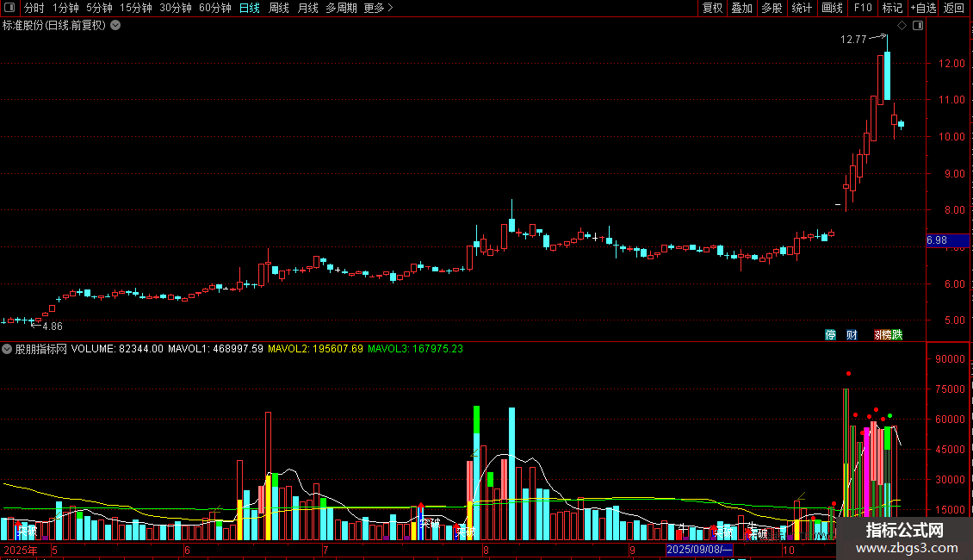Open the 复权 adjustment menu
The image size is (973, 560).
click(712, 8)
